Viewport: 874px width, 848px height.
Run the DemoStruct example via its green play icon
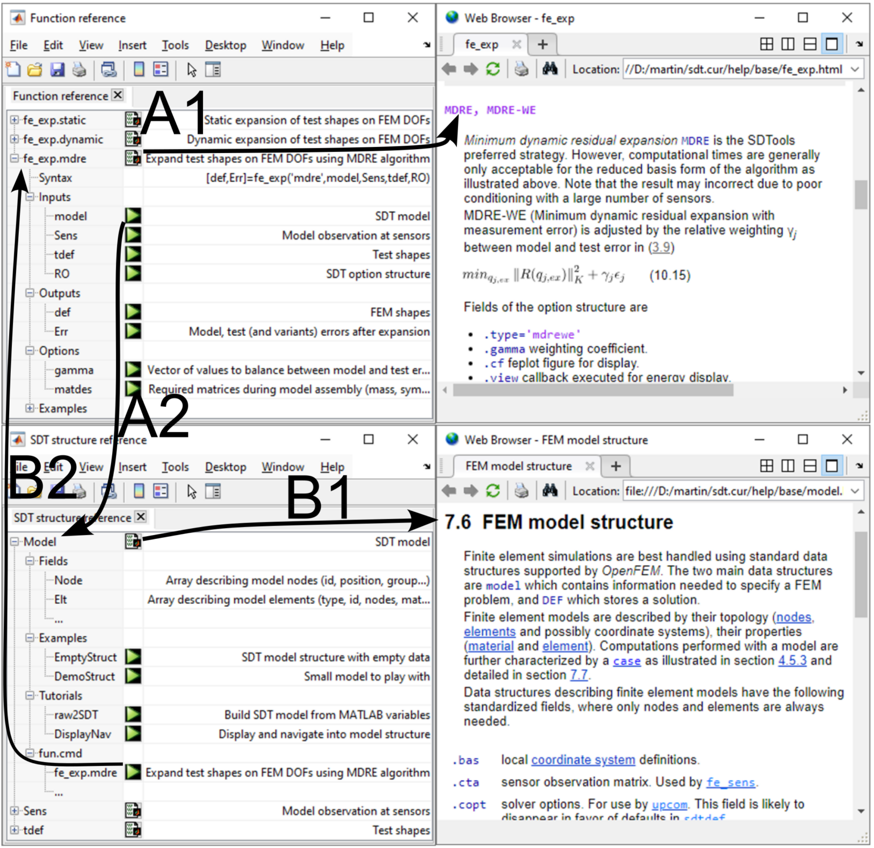132,676
